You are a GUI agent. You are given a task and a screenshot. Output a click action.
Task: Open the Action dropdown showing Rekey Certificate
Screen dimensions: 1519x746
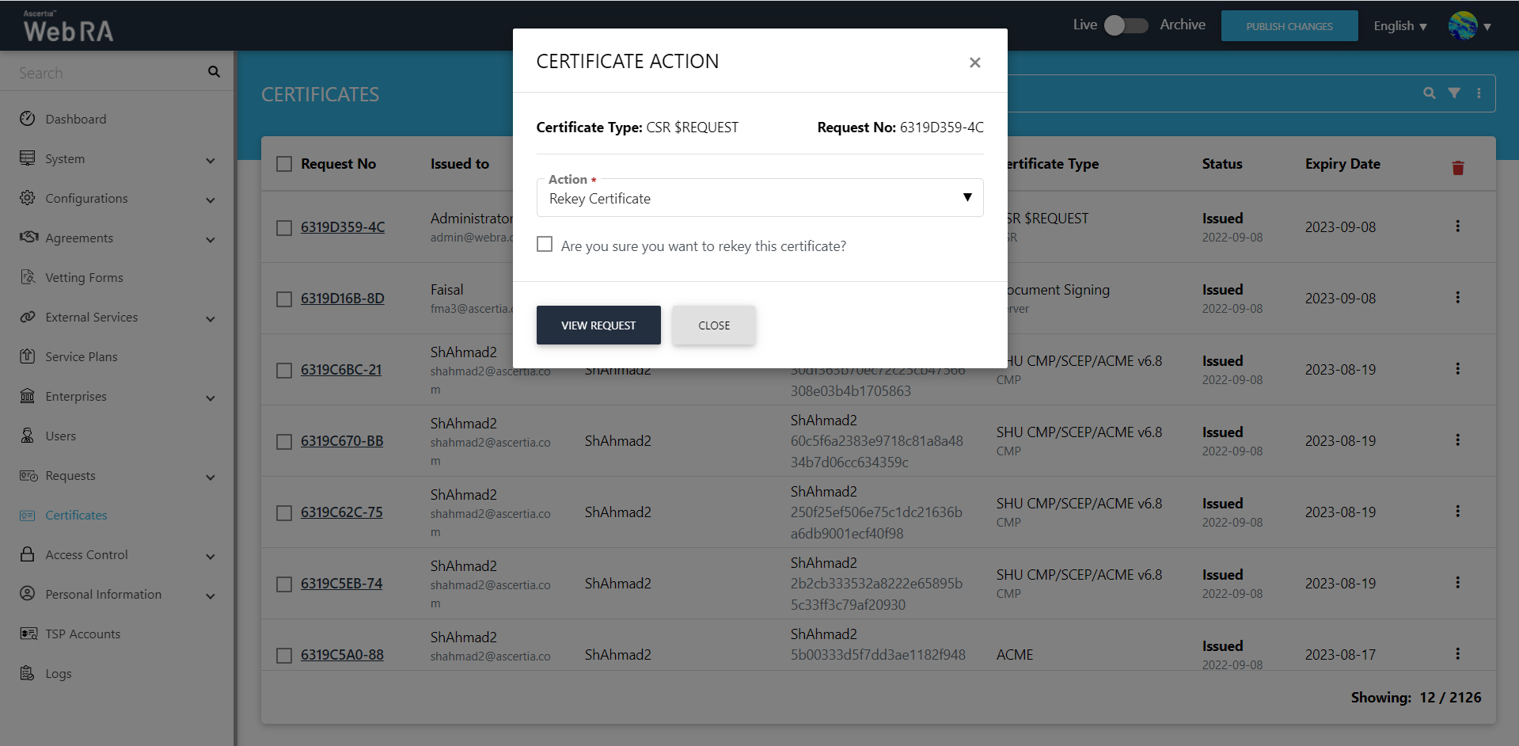pos(759,198)
